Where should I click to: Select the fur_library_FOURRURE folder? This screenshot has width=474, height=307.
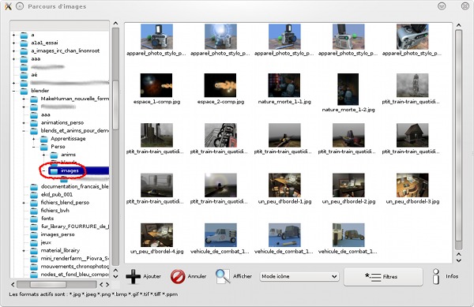click(75, 227)
